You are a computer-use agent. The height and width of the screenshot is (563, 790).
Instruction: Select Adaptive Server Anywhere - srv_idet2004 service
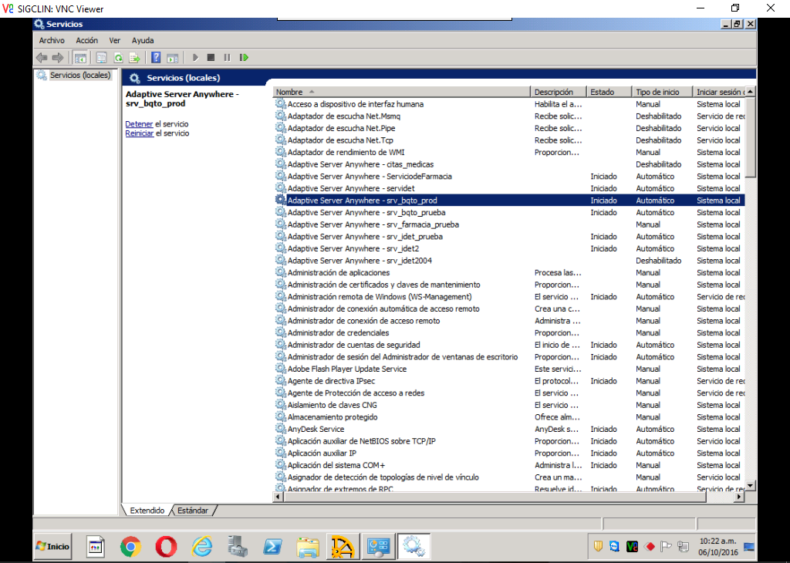[x=509, y=261]
